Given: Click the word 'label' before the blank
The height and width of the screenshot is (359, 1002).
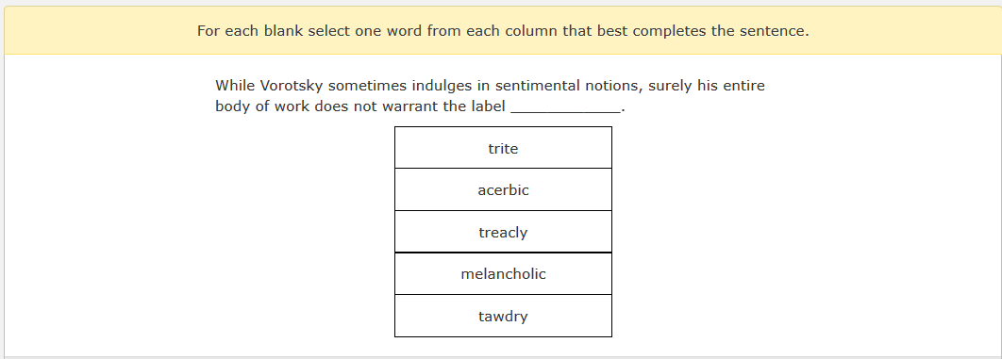Looking at the screenshot, I should click(490, 106).
